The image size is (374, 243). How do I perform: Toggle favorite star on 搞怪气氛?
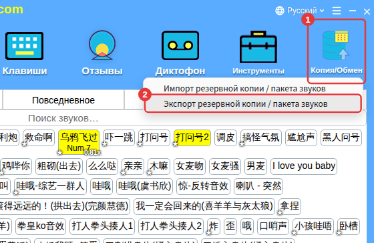tap(242, 144)
